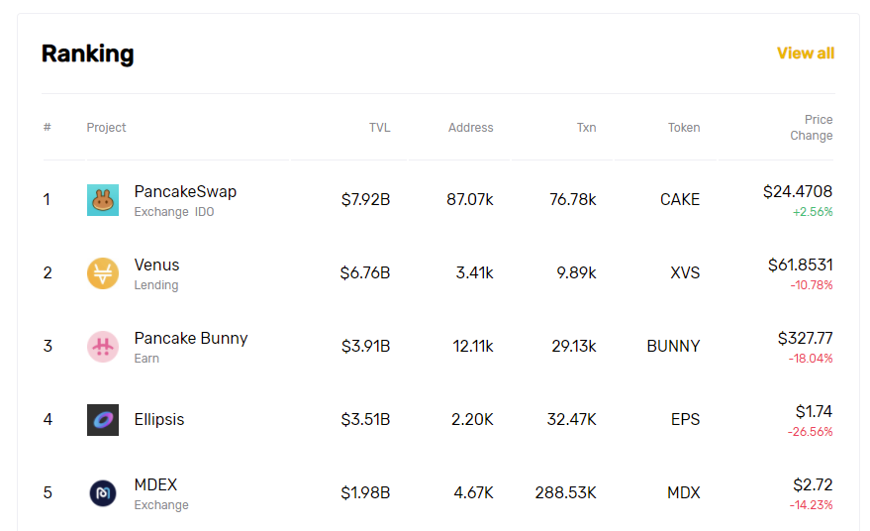Click the -14.23% price change
Screen dimensions: 870x531
(x=811, y=505)
